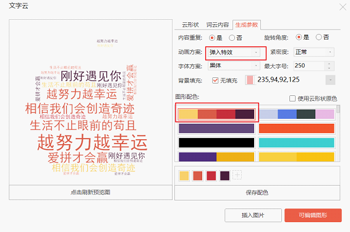Open background color dropdown arrow

point(330,80)
